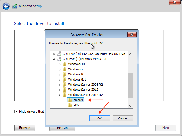
Task: Click the Windows 8.1 folder icon
Action: point(64,79)
